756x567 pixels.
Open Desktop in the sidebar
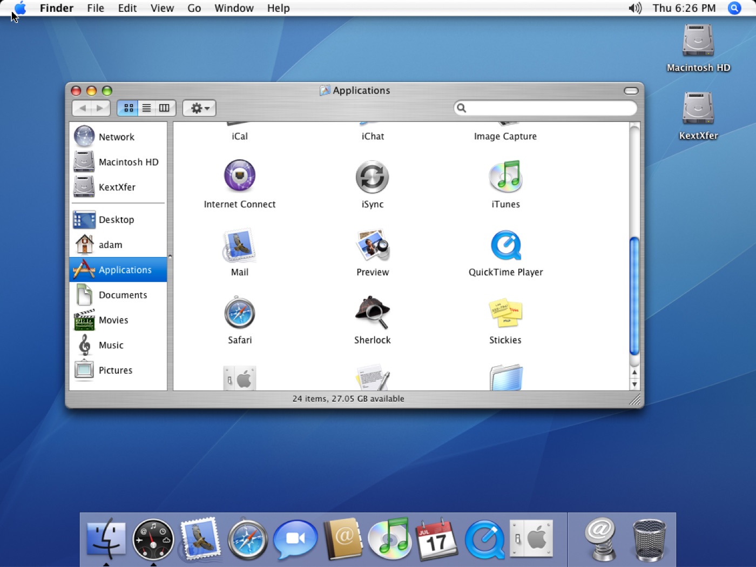tap(118, 220)
